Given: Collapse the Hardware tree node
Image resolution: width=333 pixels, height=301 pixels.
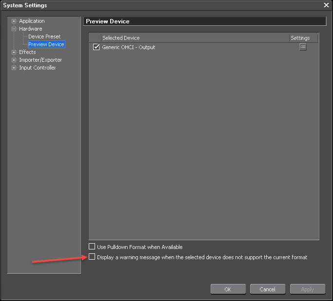Looking at the screenshot, I should coord(14,29).
